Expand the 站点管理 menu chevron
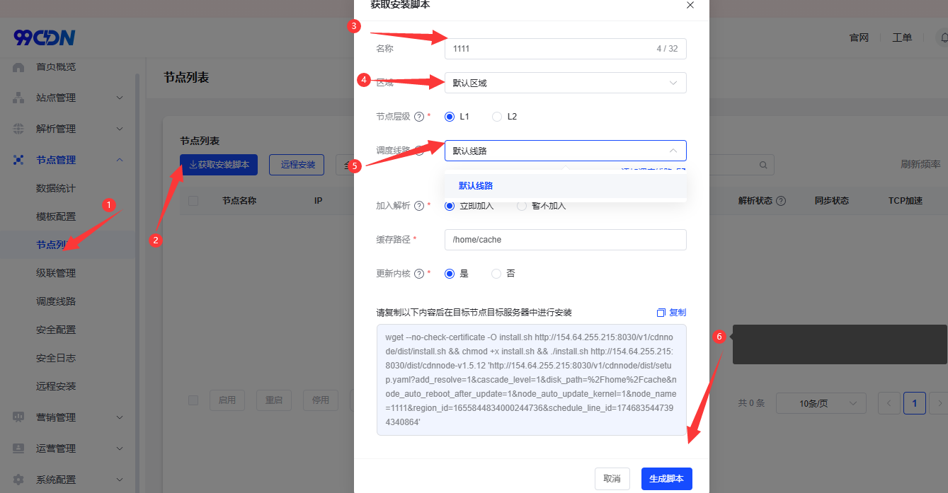 coord(120,98)
